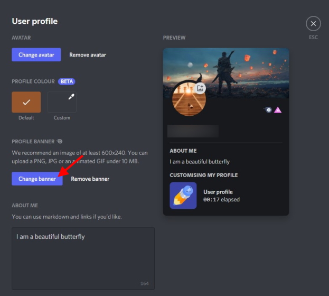Click the upload image icon on avatar preview

[200, 88]
